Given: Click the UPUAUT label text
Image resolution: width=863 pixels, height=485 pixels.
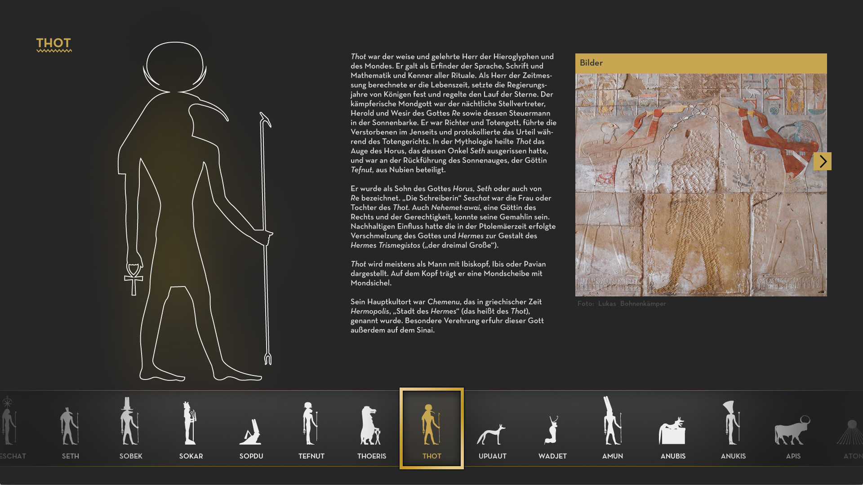Looking at the screenshot, I should [493, 456].
